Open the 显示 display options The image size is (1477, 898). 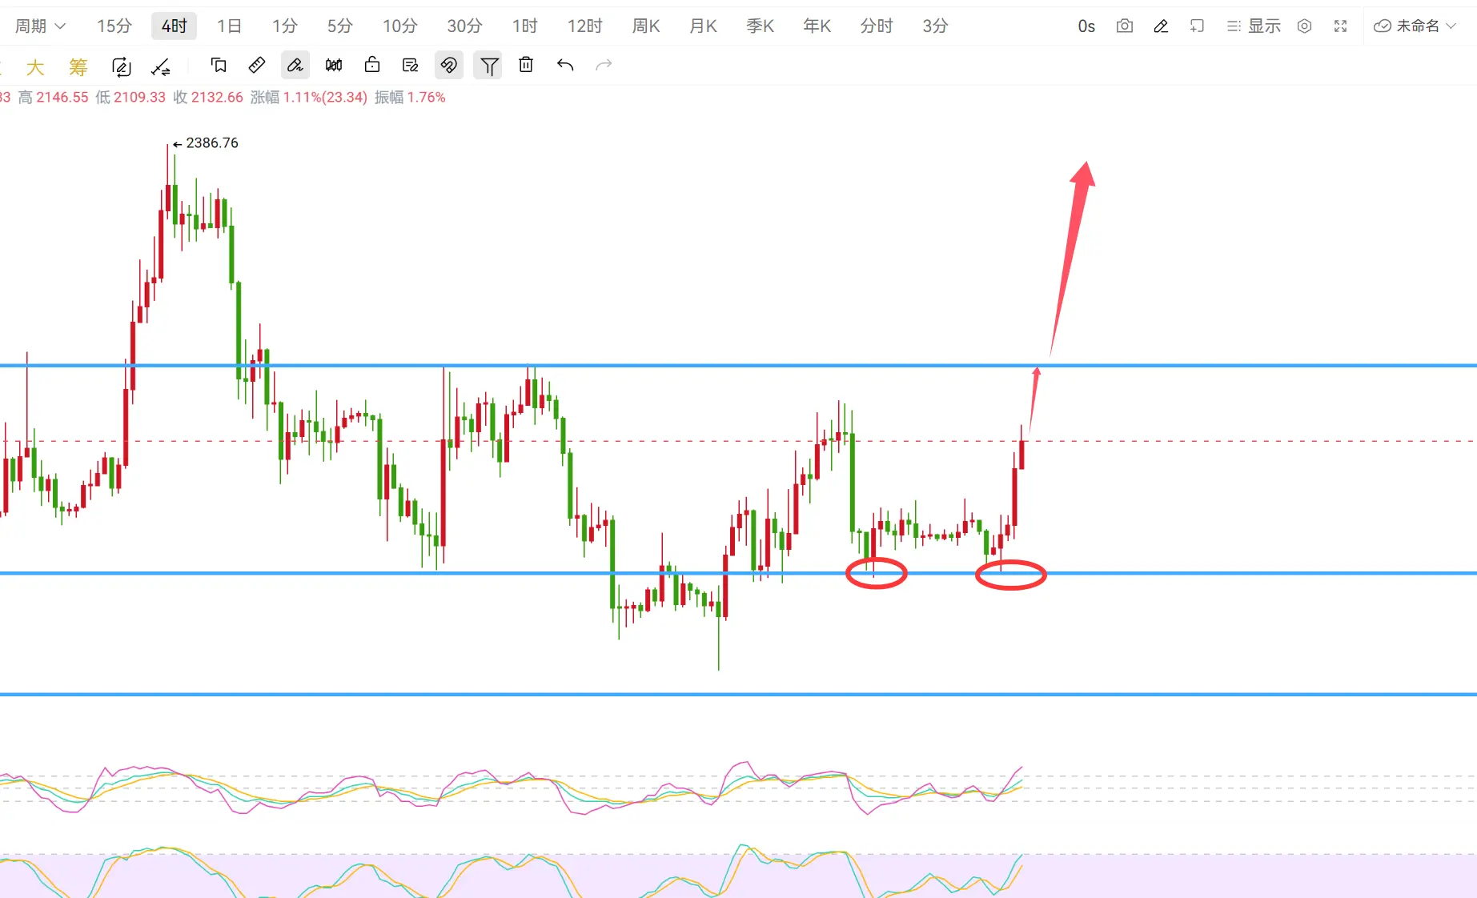coord(1254,26)
